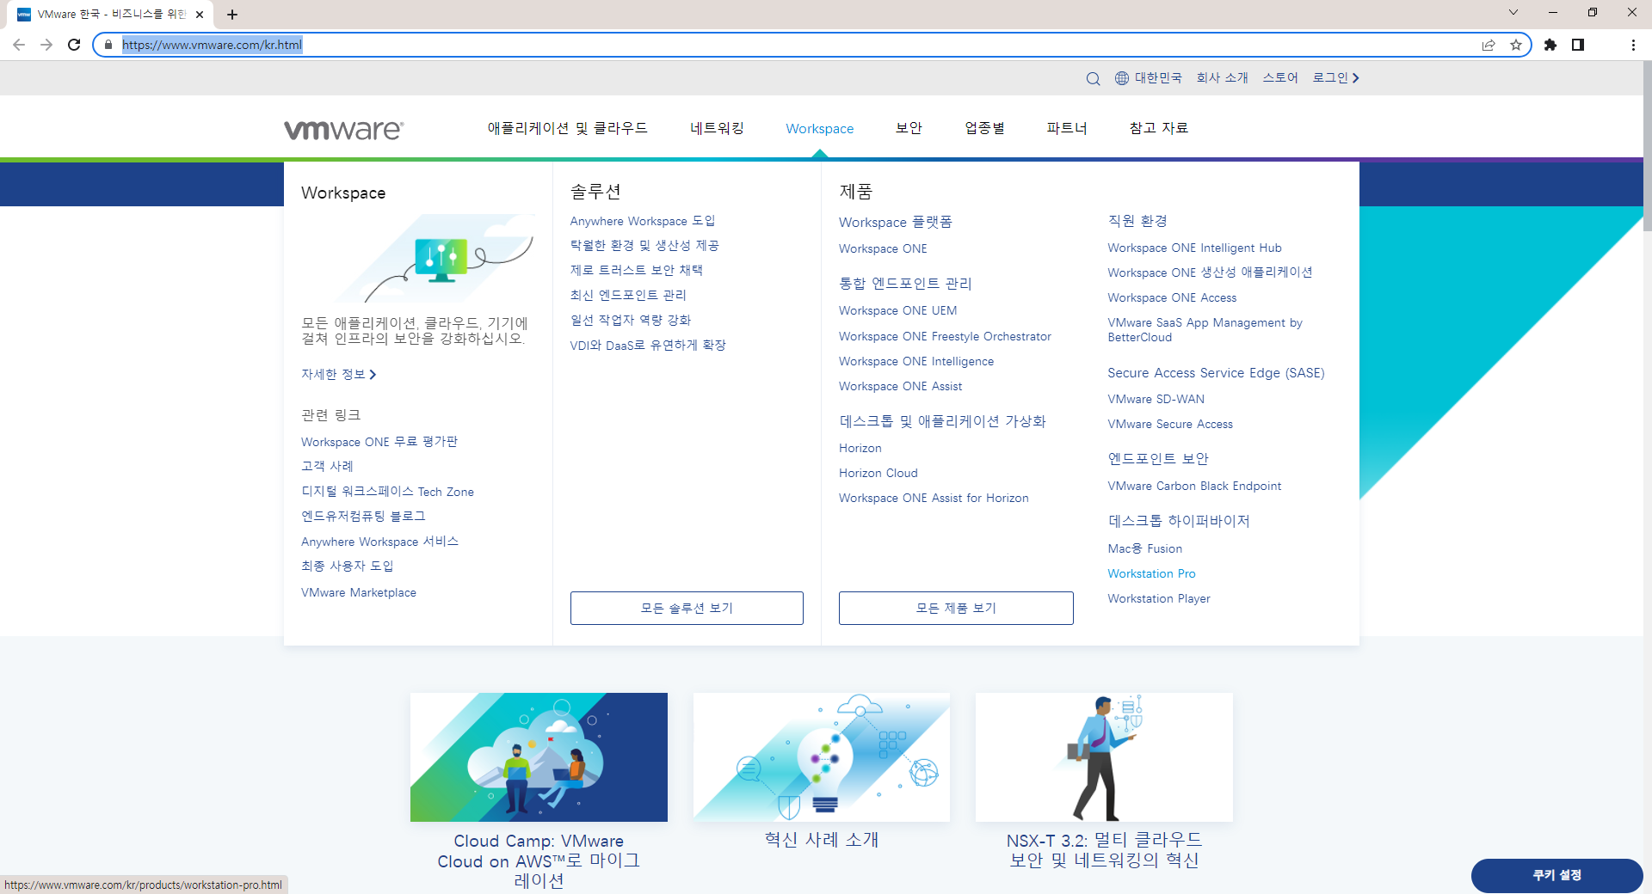Screen dimensions: 1652x894
Task: Click the Workspace illustration image
Action: tap(435, 258)
